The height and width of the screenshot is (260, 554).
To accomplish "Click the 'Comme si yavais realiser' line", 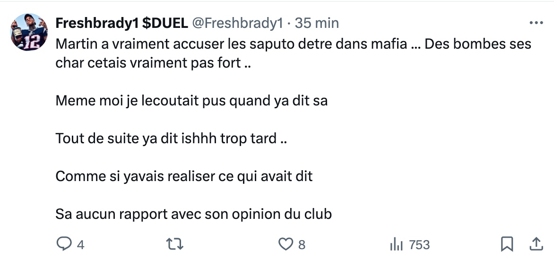I will coord(184,176).
